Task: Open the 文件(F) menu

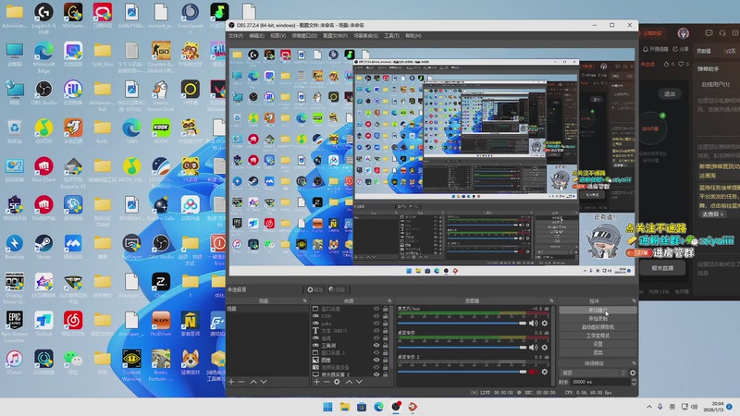Action: [236, 36]
